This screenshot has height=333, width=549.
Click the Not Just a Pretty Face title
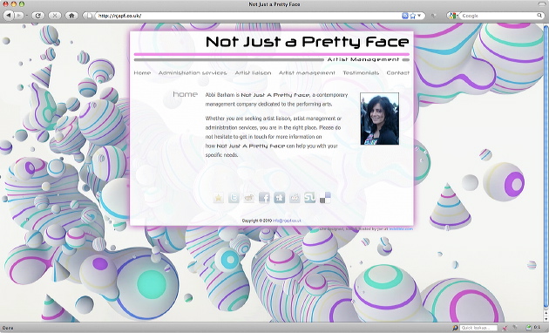(307, 42)
